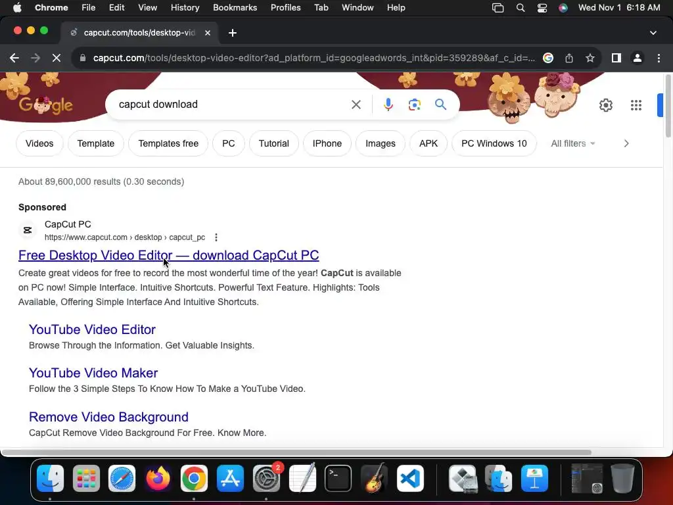This screenshot has width=673, height=505.
Task: Open the Google apps grid
Action: click(636, 105)
